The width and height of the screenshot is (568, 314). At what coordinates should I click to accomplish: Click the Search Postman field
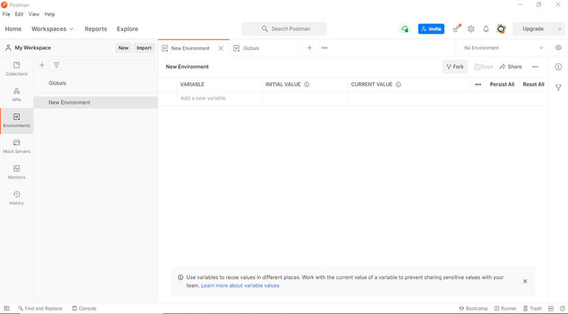pos(284,29)
